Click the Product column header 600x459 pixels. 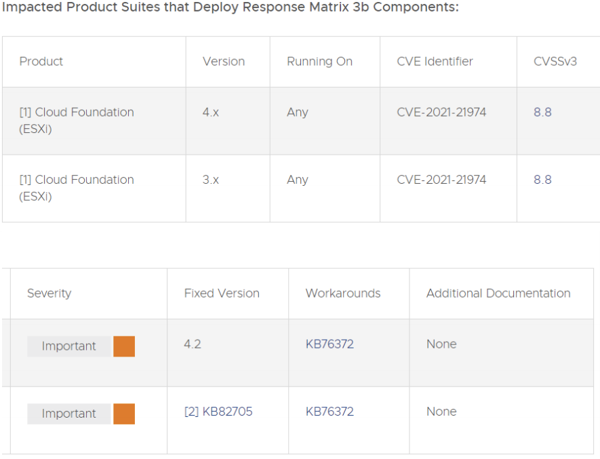coord(41,62)
